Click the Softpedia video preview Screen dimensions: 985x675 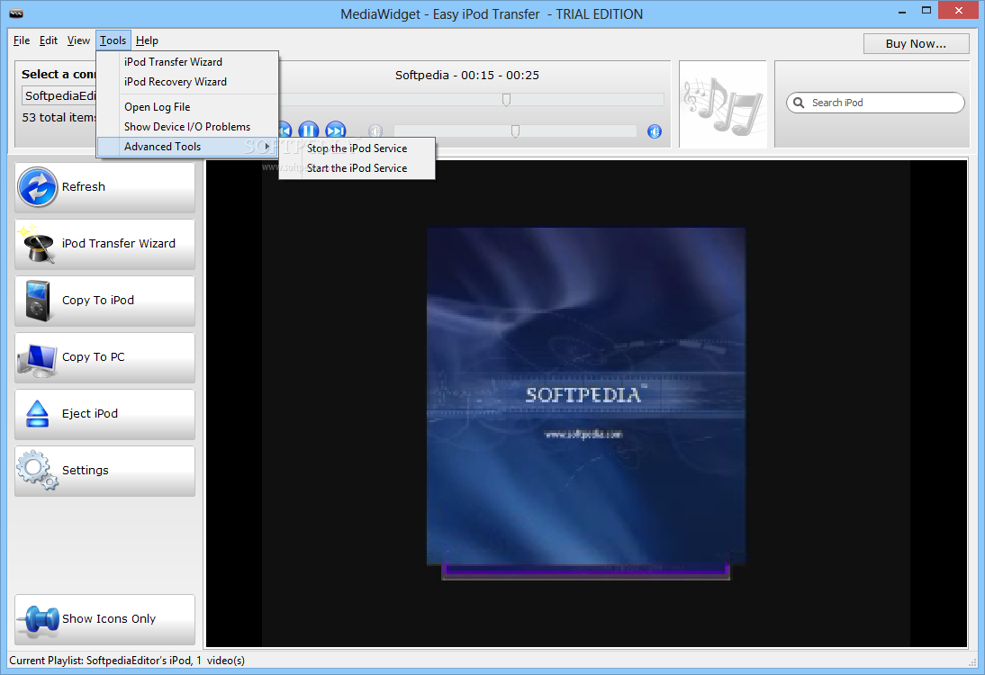click(x=586, y=403)
